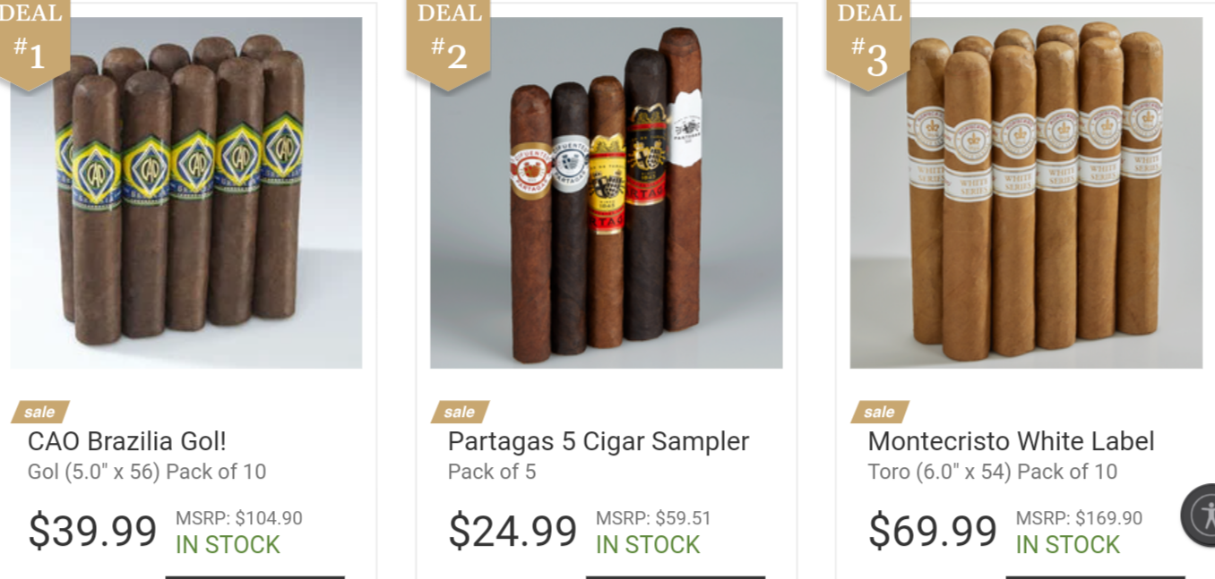Screen dimensions: 1215x579
Task: Click the Toro (6.0" x 54) Pack of 10 text
Action: pyautogui.click(x=993, y=472)
